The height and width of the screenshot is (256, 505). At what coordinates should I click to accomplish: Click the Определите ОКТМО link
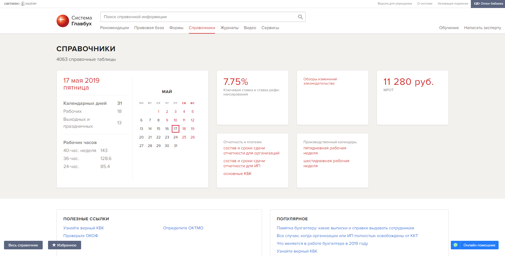point(183,228)
